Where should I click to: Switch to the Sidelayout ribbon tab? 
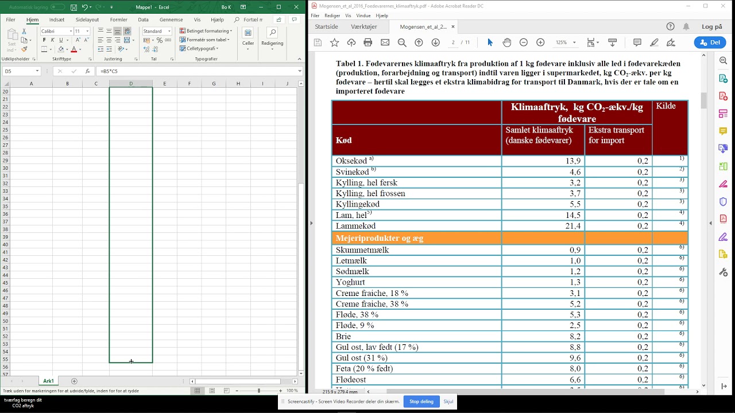(x=87, y=20)
